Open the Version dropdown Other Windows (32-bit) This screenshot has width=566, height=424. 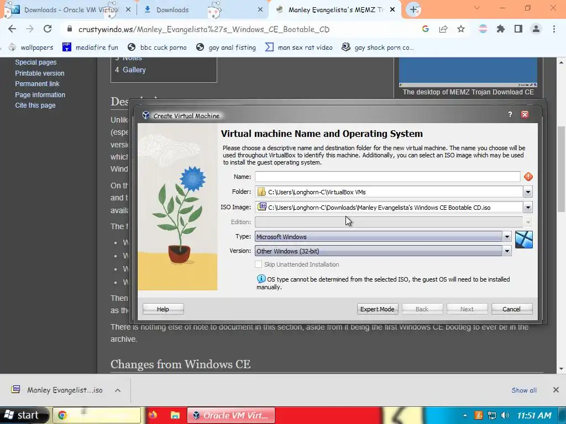(x=383, y=251)
